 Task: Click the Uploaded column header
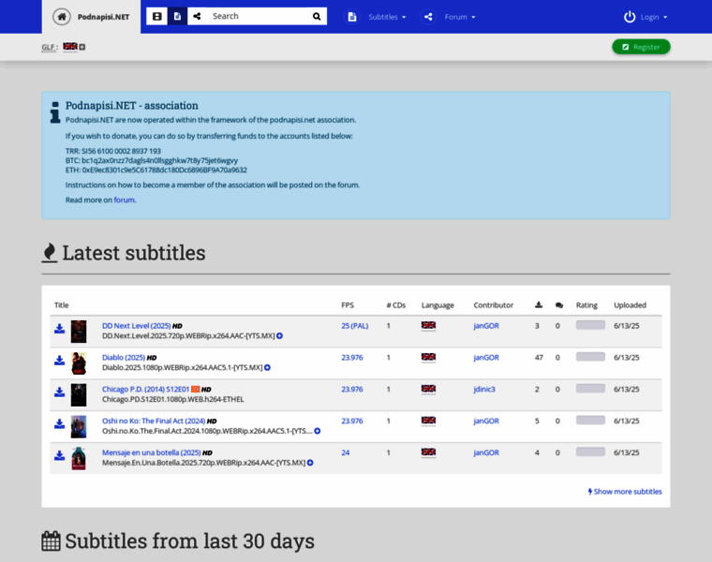[x=630, y=305]
